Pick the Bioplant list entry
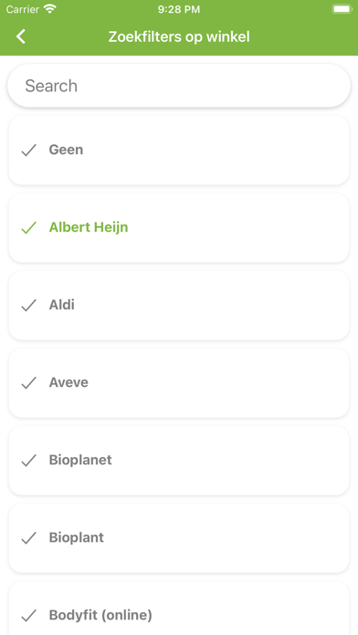This screenshot has width=358, height=635. (179, 538)
